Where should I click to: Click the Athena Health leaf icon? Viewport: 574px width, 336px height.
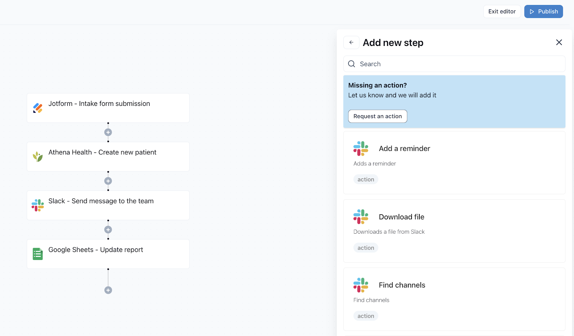[38, 157]
